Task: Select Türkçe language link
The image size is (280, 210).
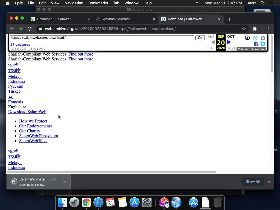Action: (x=14, y=91)
